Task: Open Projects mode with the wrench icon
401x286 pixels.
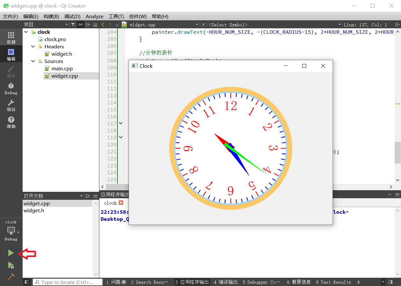Action: 11,105
